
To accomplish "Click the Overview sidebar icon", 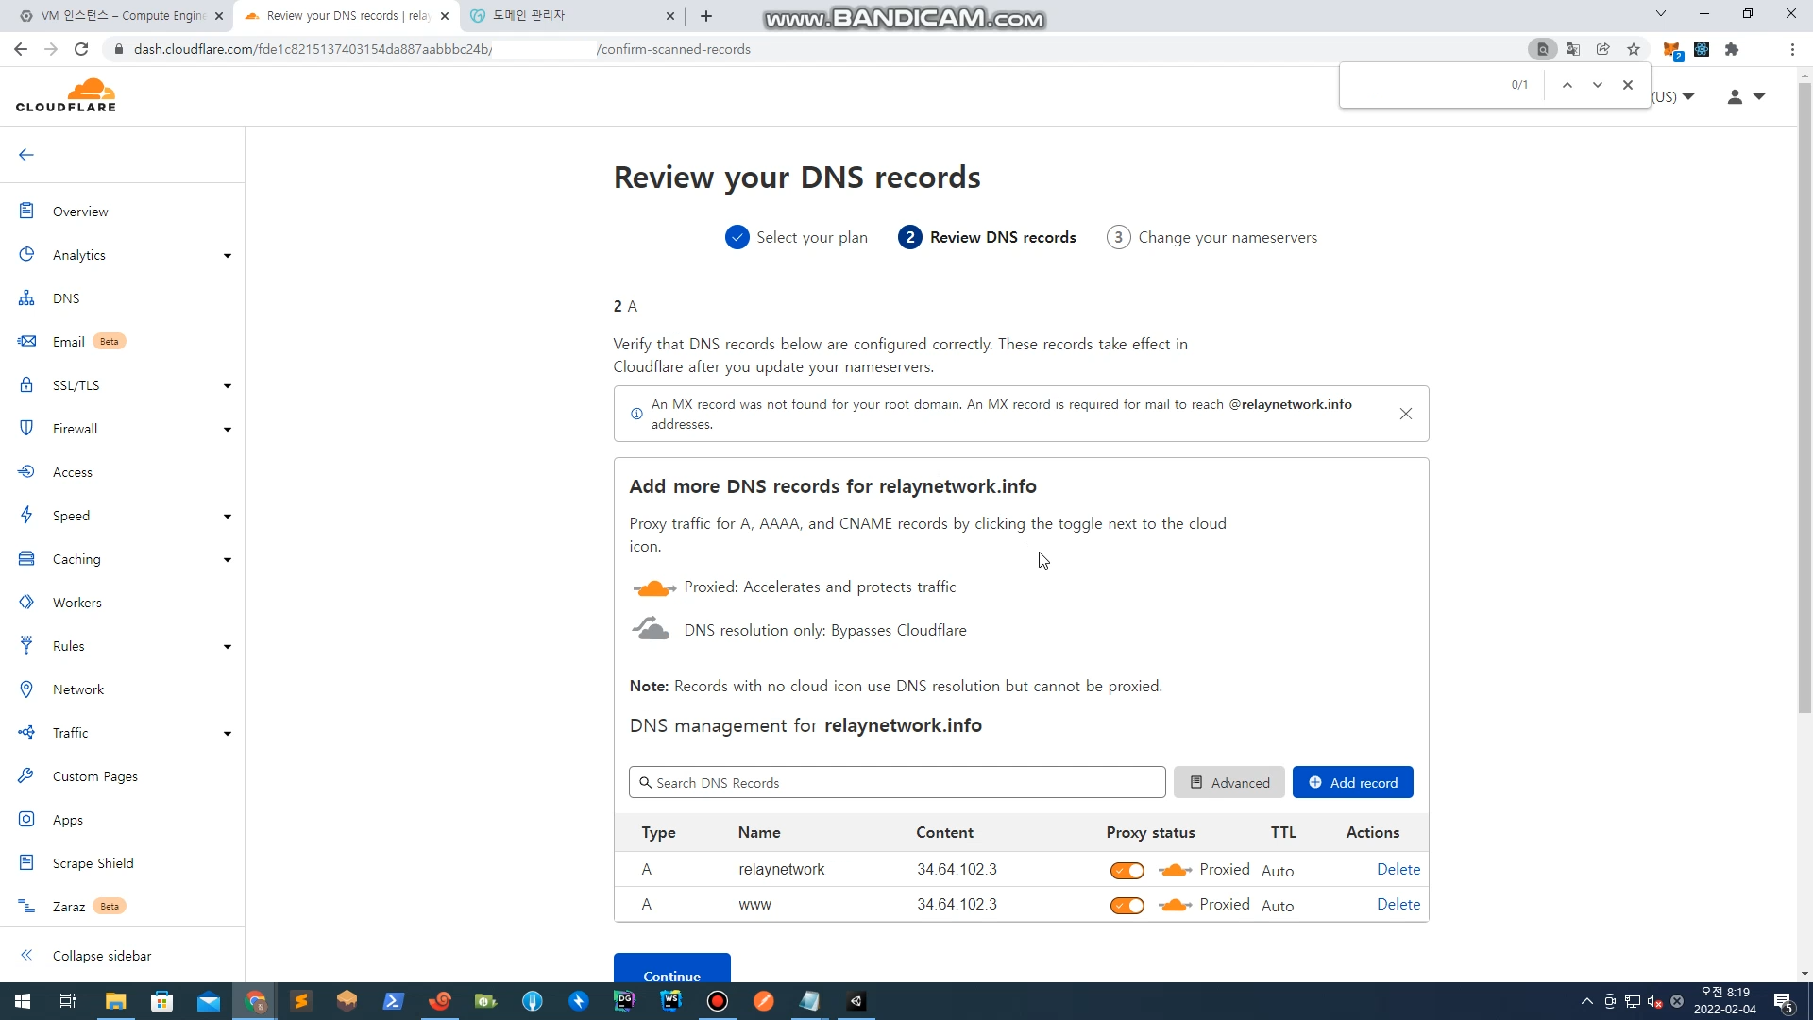I will (26, 211).
